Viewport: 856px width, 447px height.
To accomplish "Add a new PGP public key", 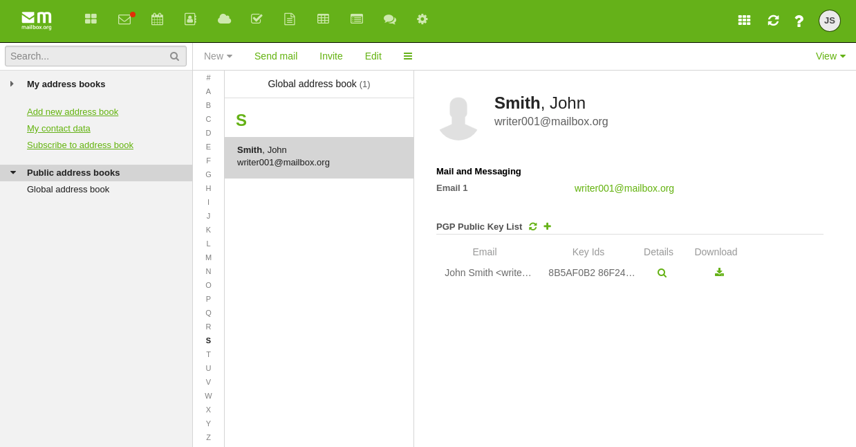I will click(x=547, y=226).
